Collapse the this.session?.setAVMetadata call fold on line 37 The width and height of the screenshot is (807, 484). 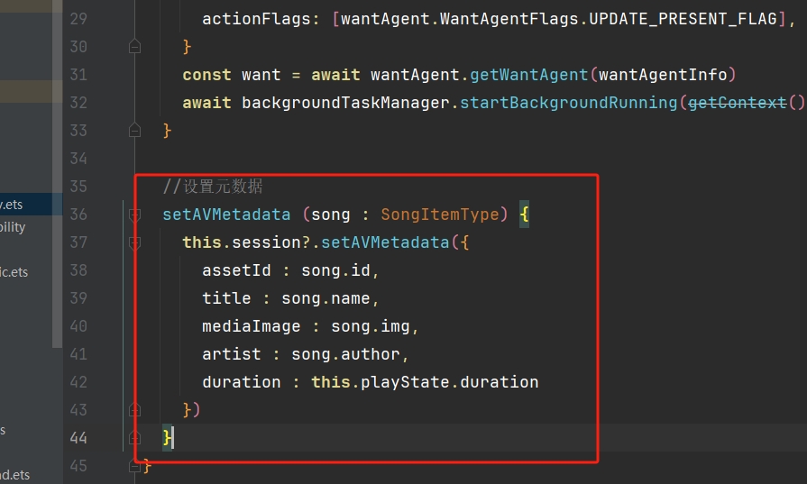(135, 242)
